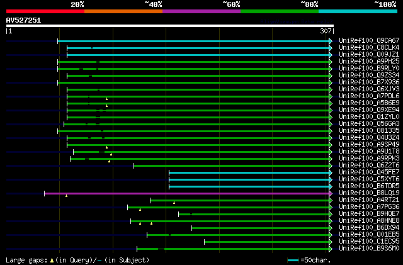Click the arrowhead ending the Q9CA67 bar
Screen dimensions: 403x265
(331, 41)
